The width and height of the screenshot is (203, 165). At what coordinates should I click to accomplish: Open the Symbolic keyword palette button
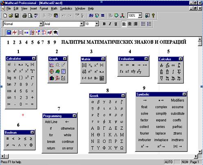click(56, 32)
